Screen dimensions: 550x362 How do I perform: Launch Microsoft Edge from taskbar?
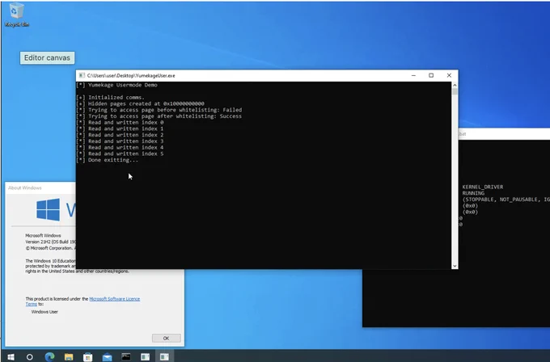point(49,356)
